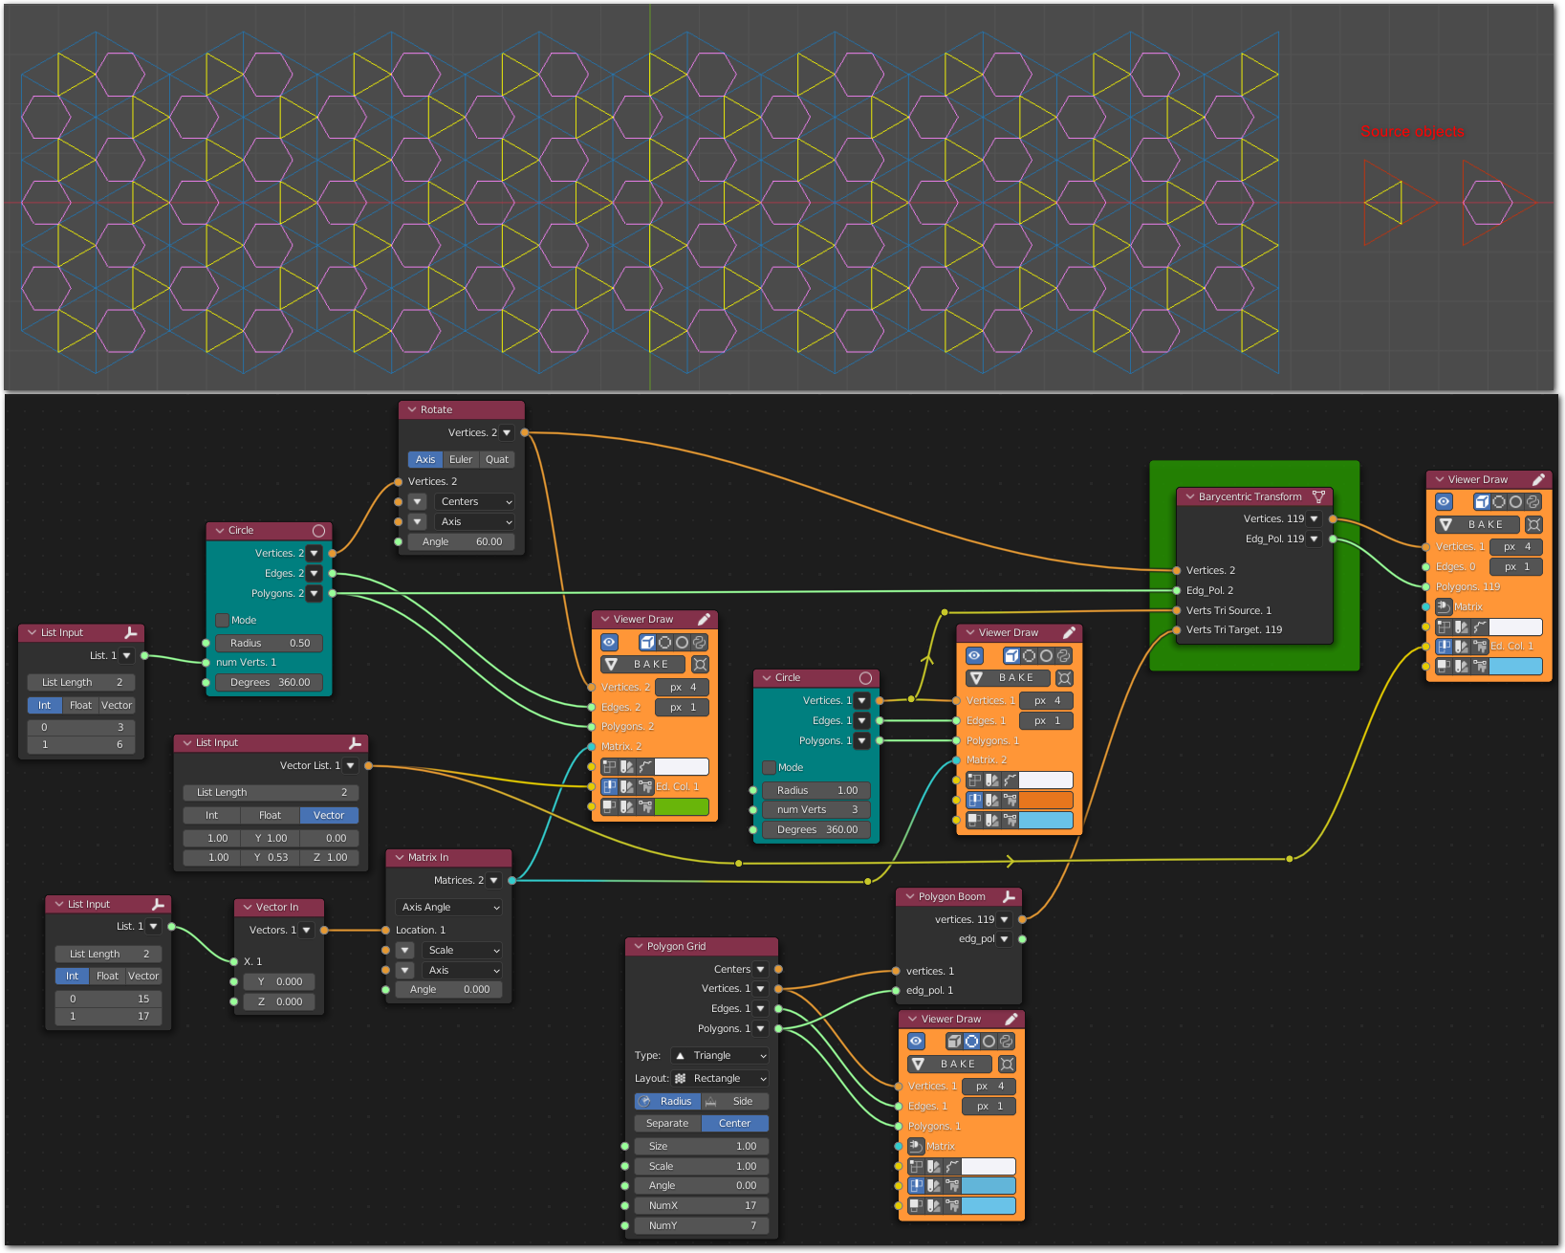Click linked-chain icon in Viewer Draw beside Barycentric Transform
The height and width of the screenshot is (1253, 1565).
point(1533,501)
